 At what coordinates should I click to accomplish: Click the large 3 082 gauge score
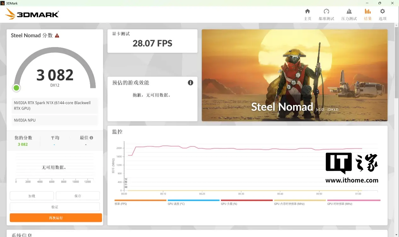pyautogui.click(x=55, y=75)
